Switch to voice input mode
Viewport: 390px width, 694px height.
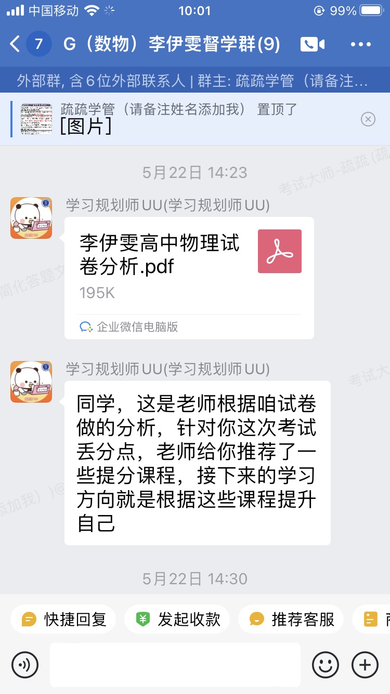pyautogui.click(x=25, y=665)
